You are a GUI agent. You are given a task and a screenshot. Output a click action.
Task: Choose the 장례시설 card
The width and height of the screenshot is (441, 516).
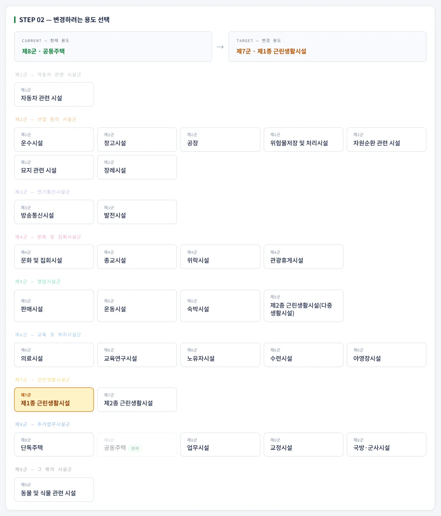click(137, 167)
